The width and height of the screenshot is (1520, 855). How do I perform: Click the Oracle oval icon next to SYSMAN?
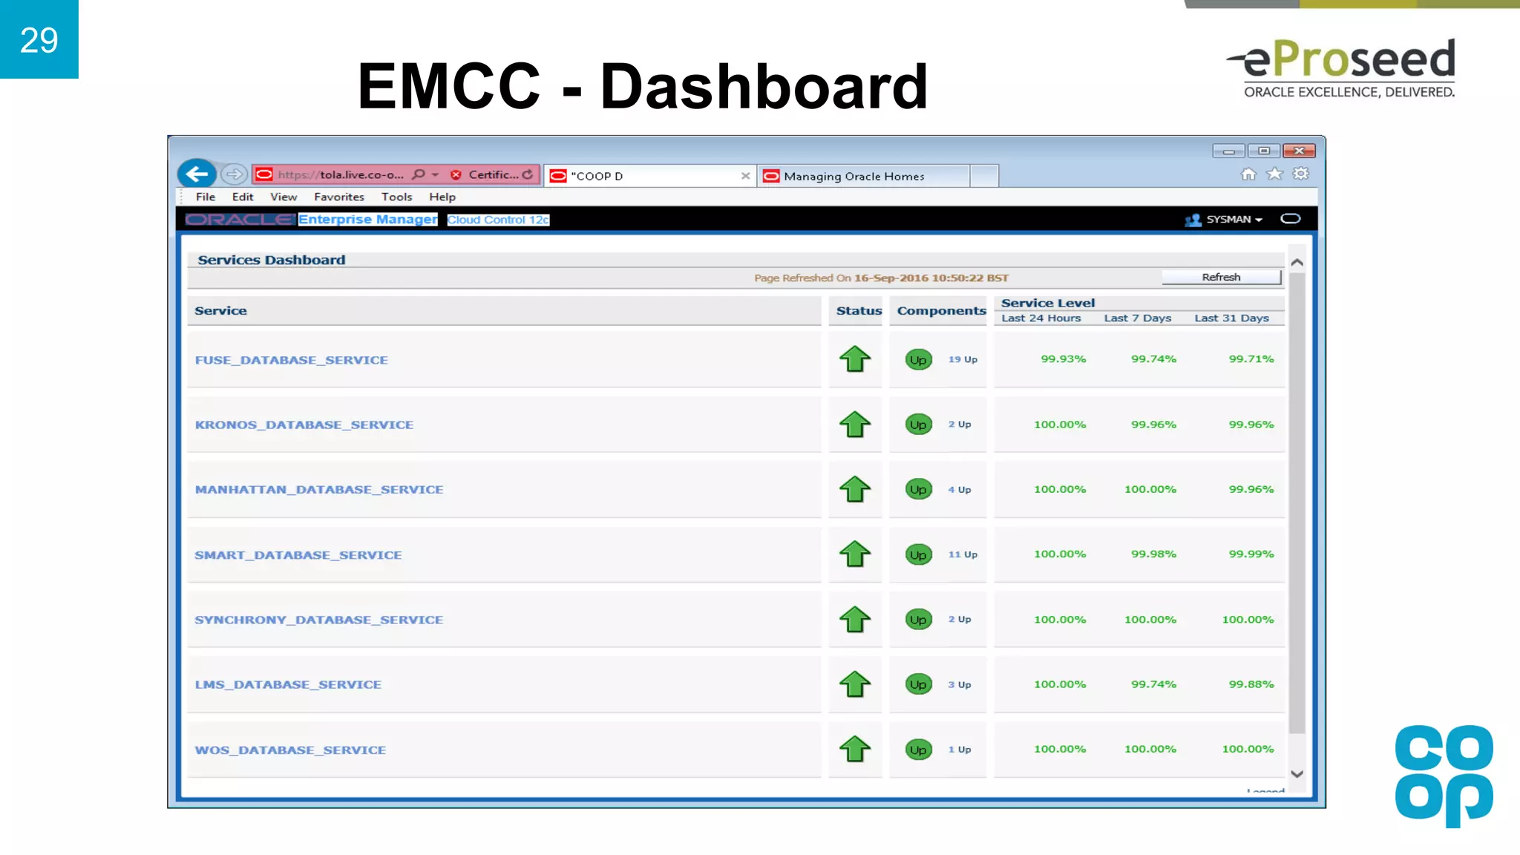pyautogui.click(x=1291, y=219)
